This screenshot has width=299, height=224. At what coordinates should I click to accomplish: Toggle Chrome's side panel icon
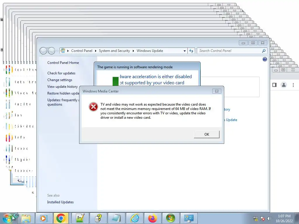[274, 85]
